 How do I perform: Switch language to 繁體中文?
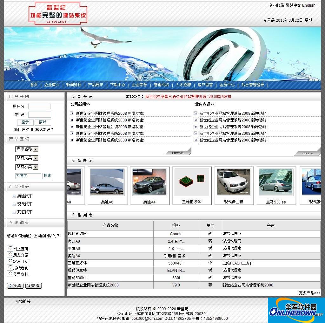point(293,5)
